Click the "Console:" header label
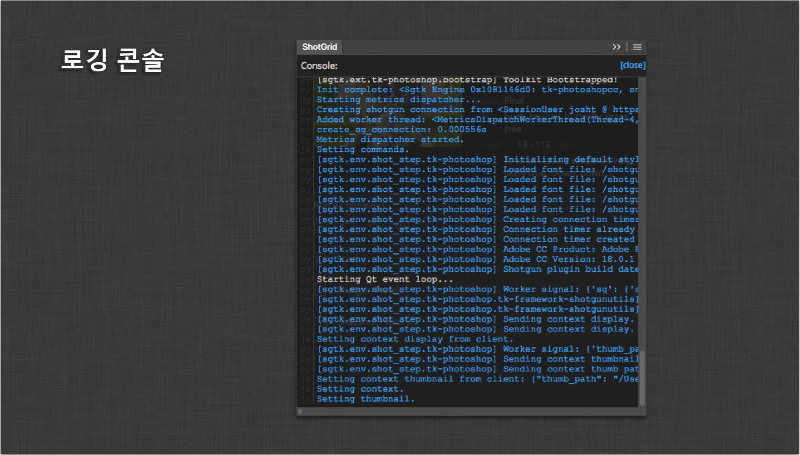 click(319, 66)
